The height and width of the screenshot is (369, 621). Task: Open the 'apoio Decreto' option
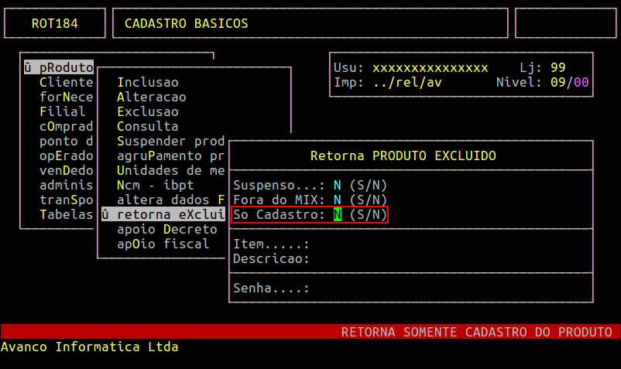pyautogui.click(x=167, y=229)
